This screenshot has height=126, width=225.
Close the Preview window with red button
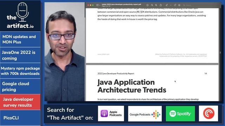(88, 5)
